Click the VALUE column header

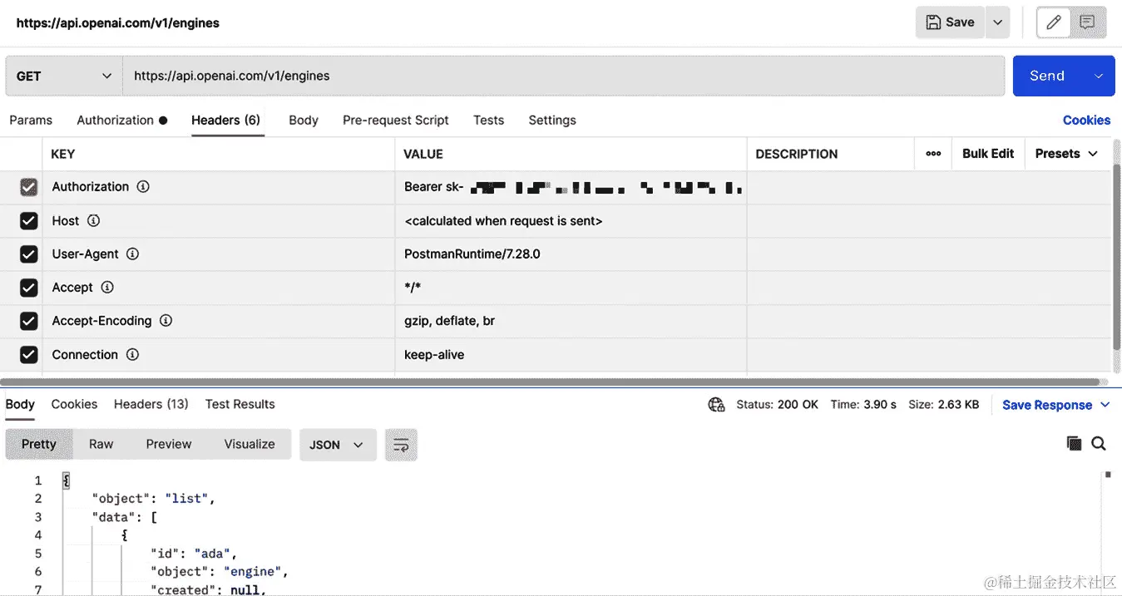point(423,154)
